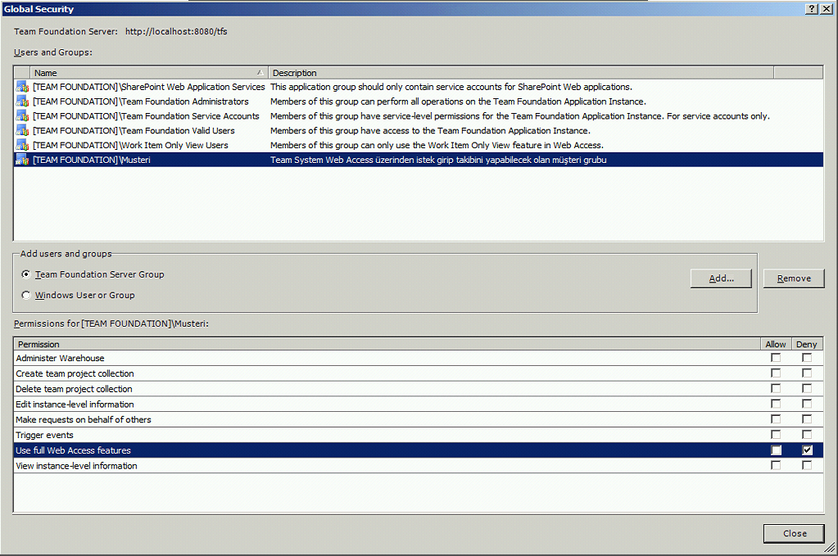The image size is (838, 556).
Task: Click the Work Item Only View Users icon
Action: (x=22, y=145)
